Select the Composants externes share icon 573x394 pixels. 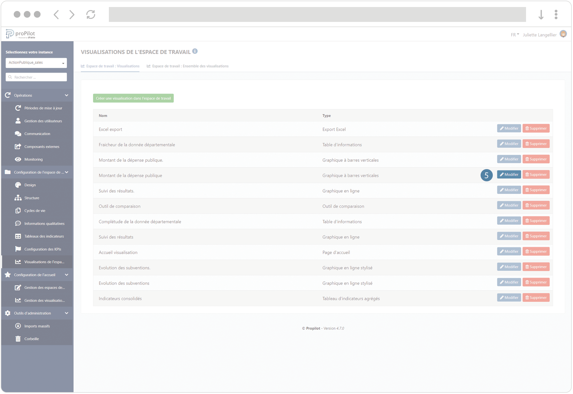[x=18, y=146]
